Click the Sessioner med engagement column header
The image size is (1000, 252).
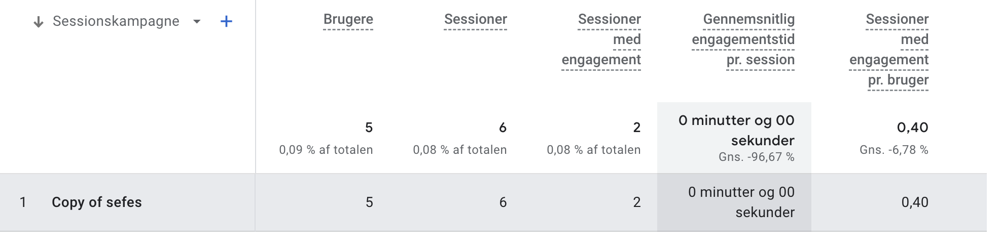coord(601,39)
